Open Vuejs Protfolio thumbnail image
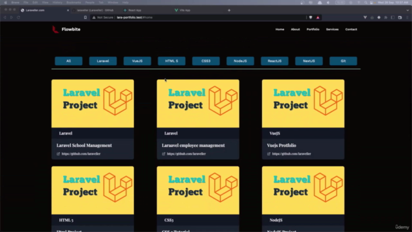This screenshot has height=232, width=412. (x=303, y=103)
